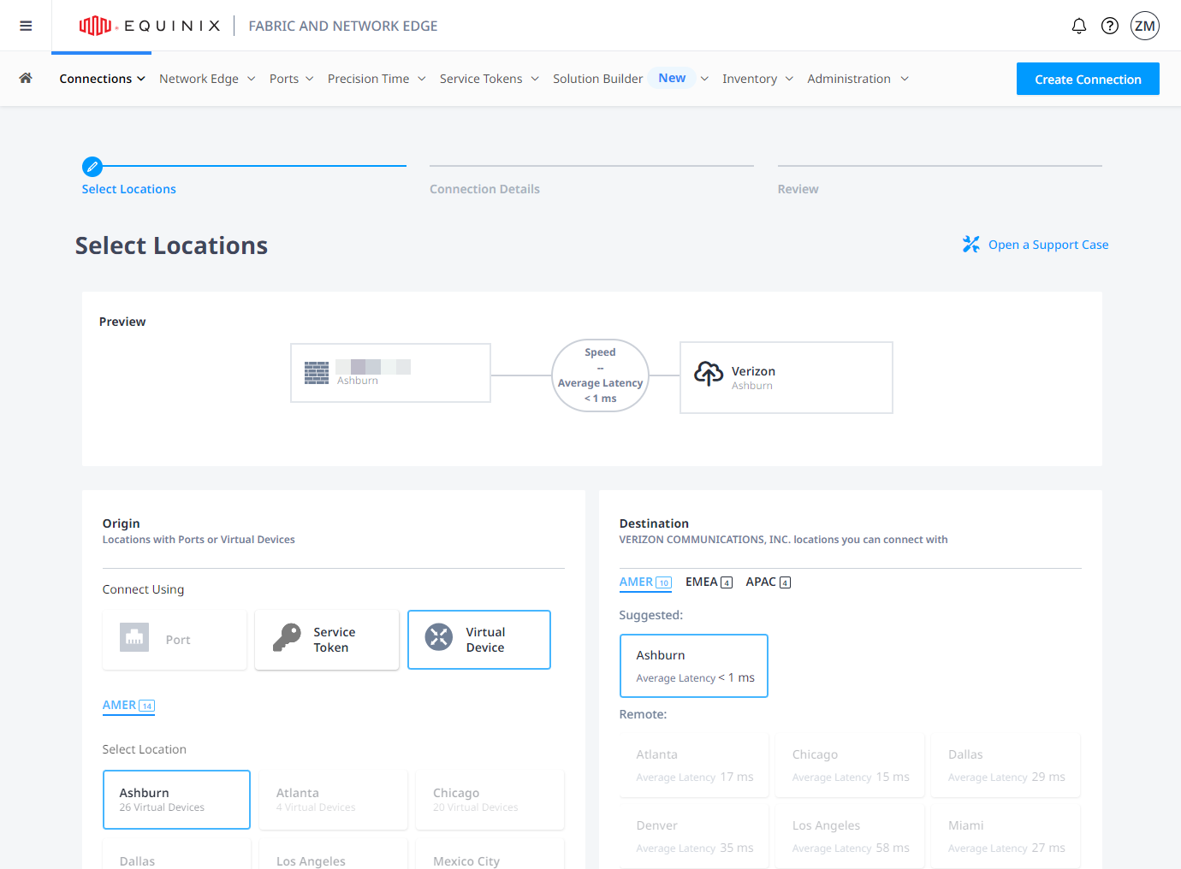The image size is (1181, 869).
Task: Select Dallas origin location card
Action: click(x=176, y=855)
